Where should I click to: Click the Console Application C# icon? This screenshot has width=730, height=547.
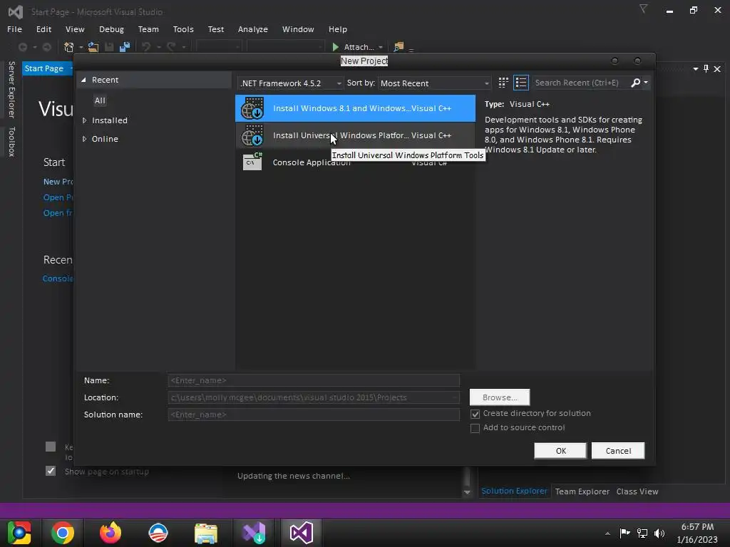[x=252, y=162]
